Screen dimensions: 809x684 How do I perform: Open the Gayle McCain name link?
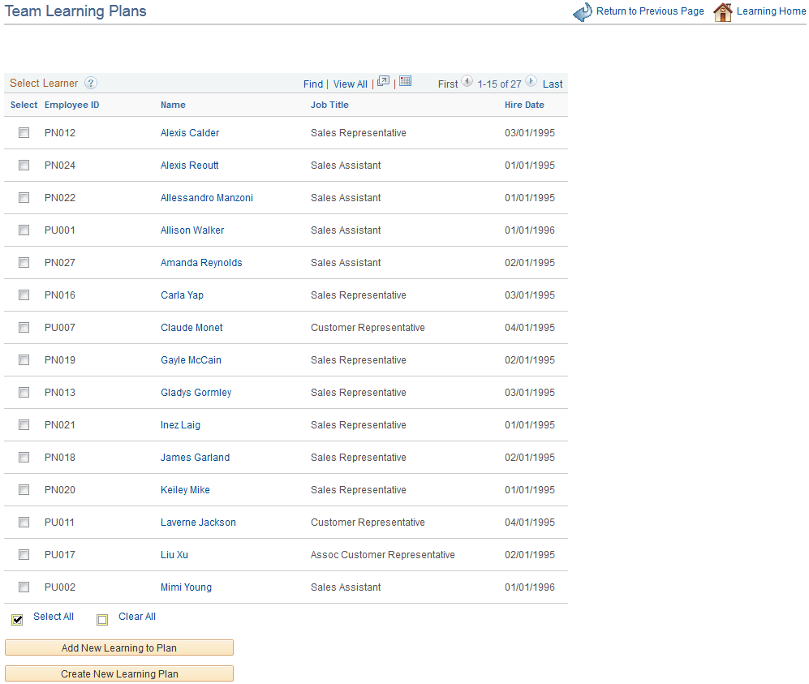point(191,359)
